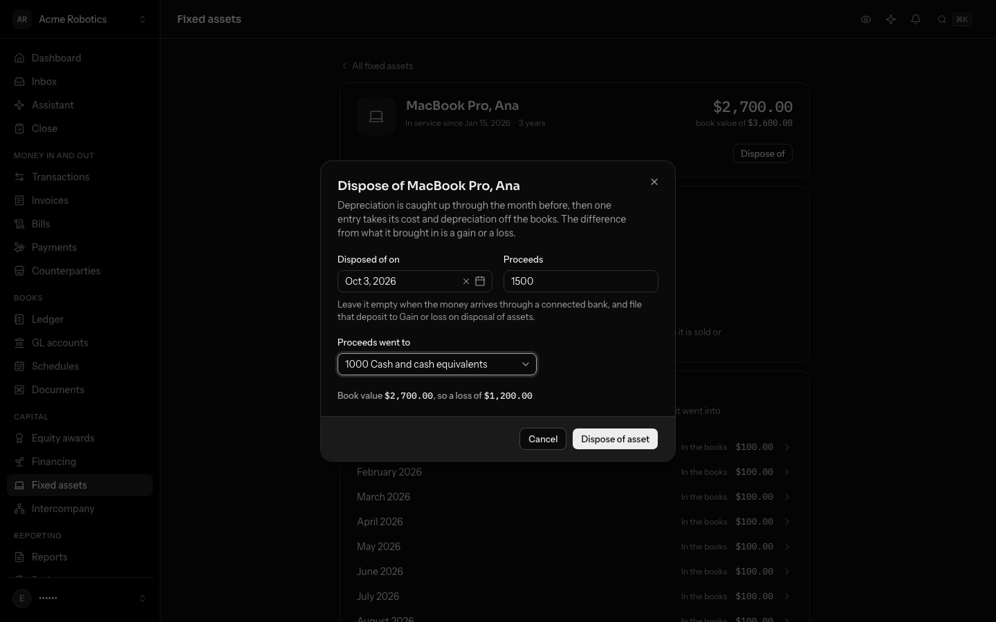This screenshot has width=996, height=622.
Task: Open the sparkle assistant icon in top bar
Action: [x=891, y=19]
